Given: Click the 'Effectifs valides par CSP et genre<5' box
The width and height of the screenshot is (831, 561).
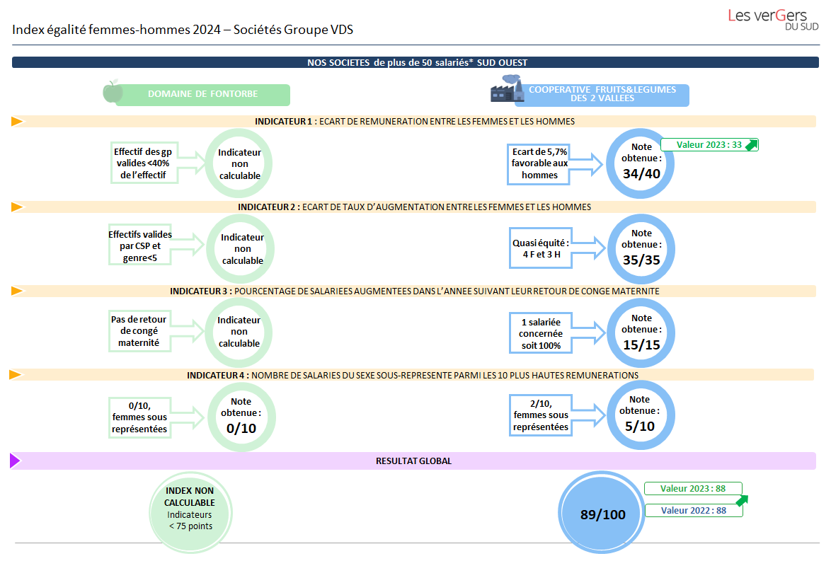Looking at the screenshot, I should [140, 245].
